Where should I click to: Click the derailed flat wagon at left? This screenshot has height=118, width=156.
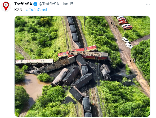[35, 62]
